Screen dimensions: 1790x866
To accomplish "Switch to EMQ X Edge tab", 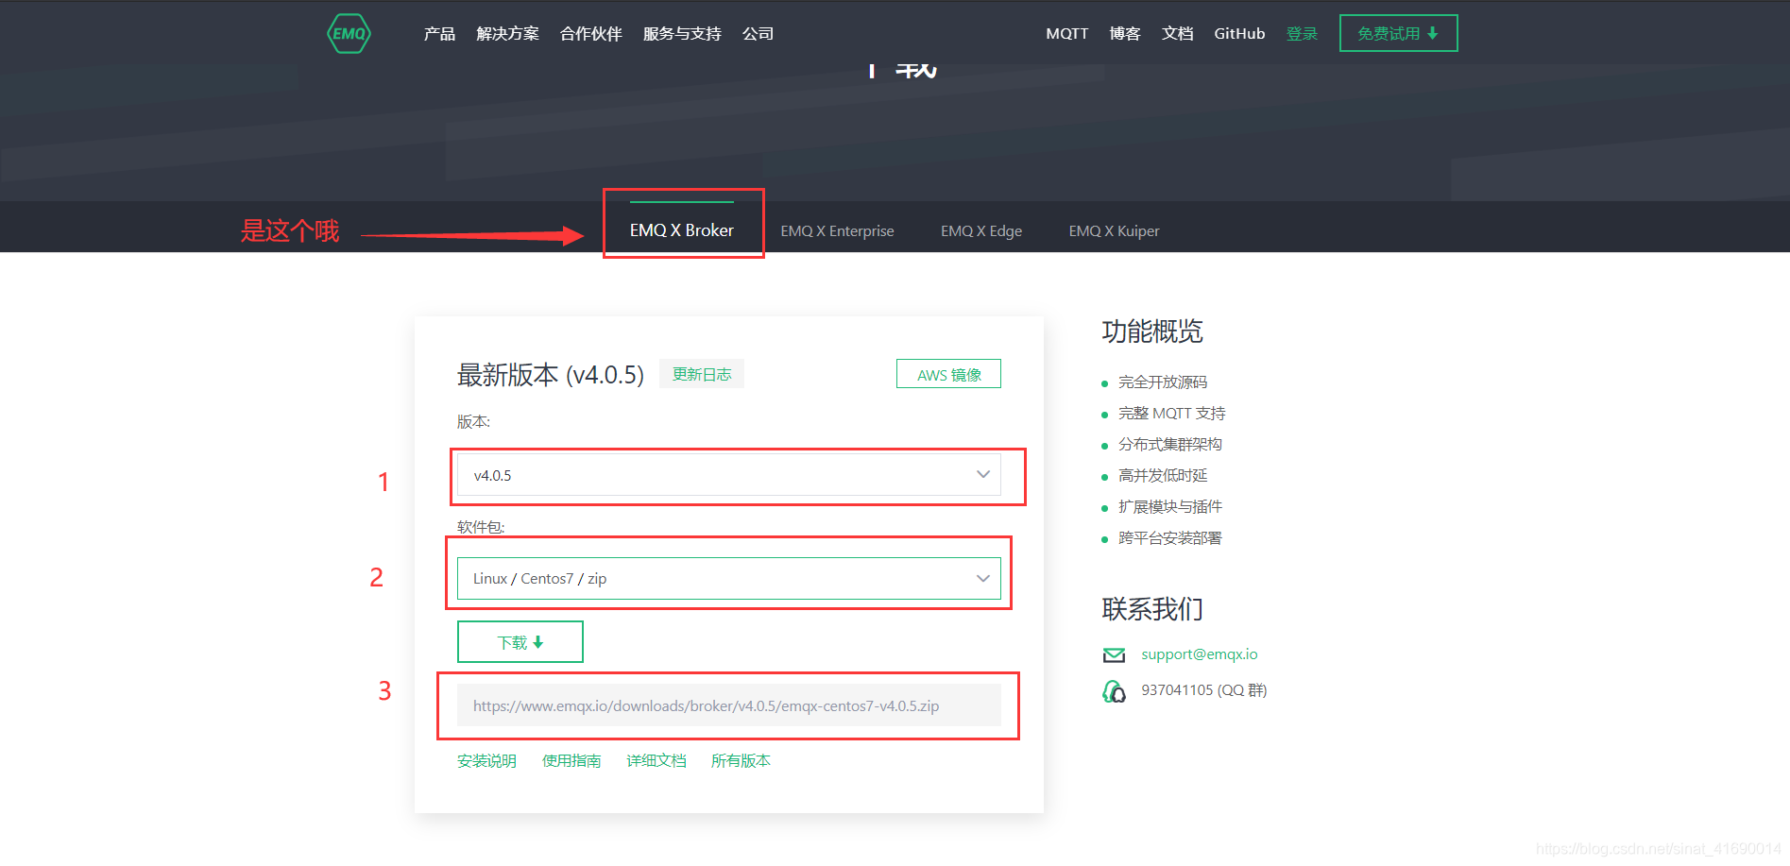I will [981, 231].
